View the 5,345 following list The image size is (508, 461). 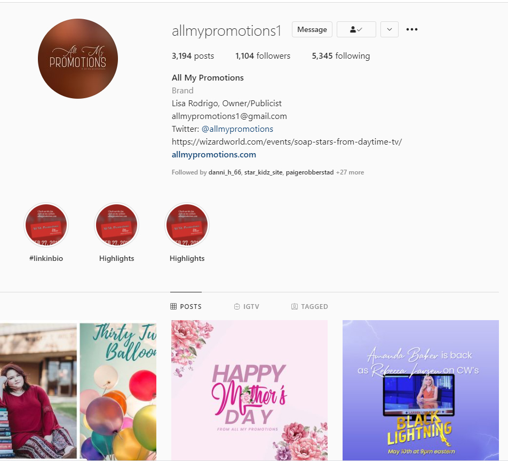point(341,55)
